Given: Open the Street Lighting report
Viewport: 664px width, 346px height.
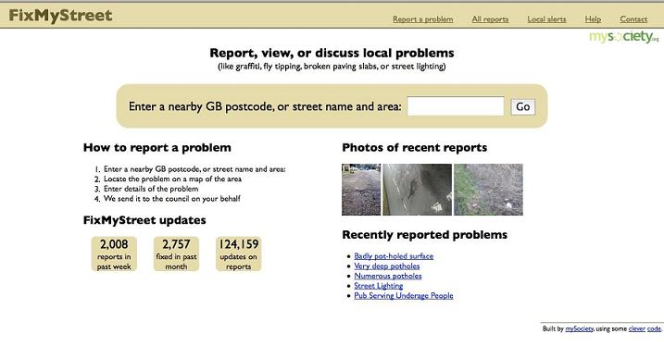Looking at the screenshot, I should coord(378,286).
